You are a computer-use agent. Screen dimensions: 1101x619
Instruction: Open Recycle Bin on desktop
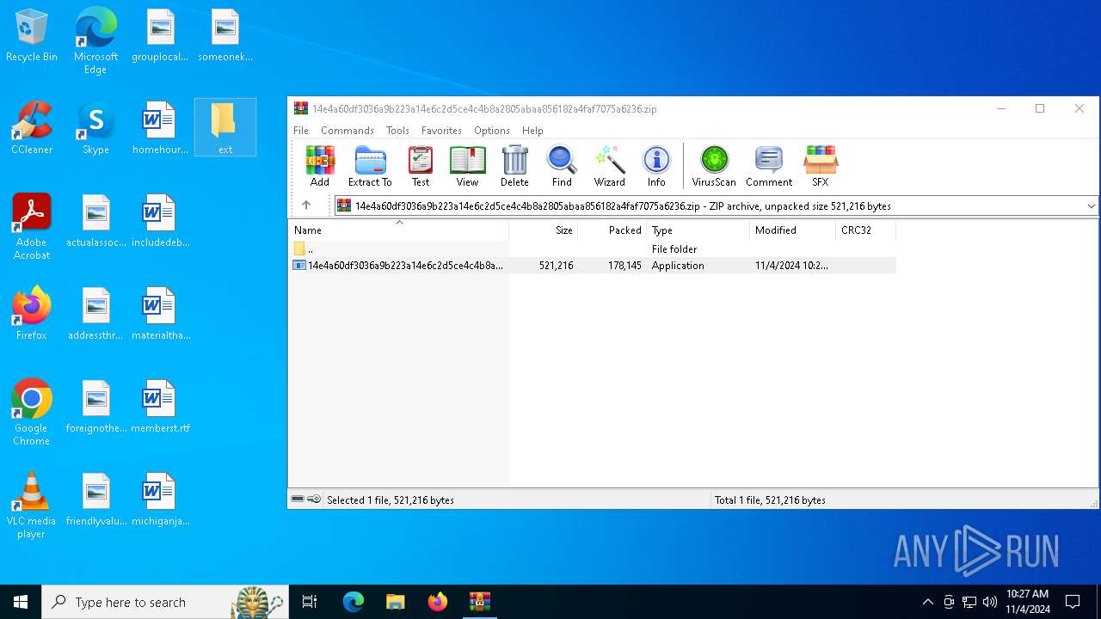click(x=32, y=36)
